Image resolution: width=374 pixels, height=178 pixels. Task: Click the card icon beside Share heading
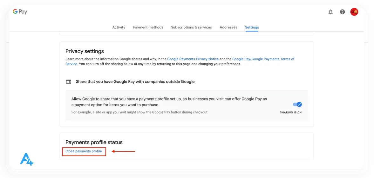pyautogui.click(x=68, y=82)
